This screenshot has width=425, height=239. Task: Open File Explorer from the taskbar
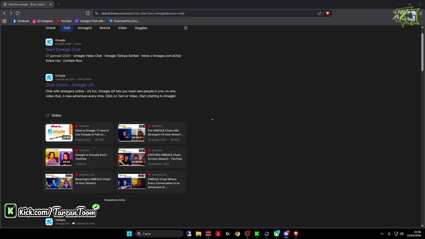point(199,234)
